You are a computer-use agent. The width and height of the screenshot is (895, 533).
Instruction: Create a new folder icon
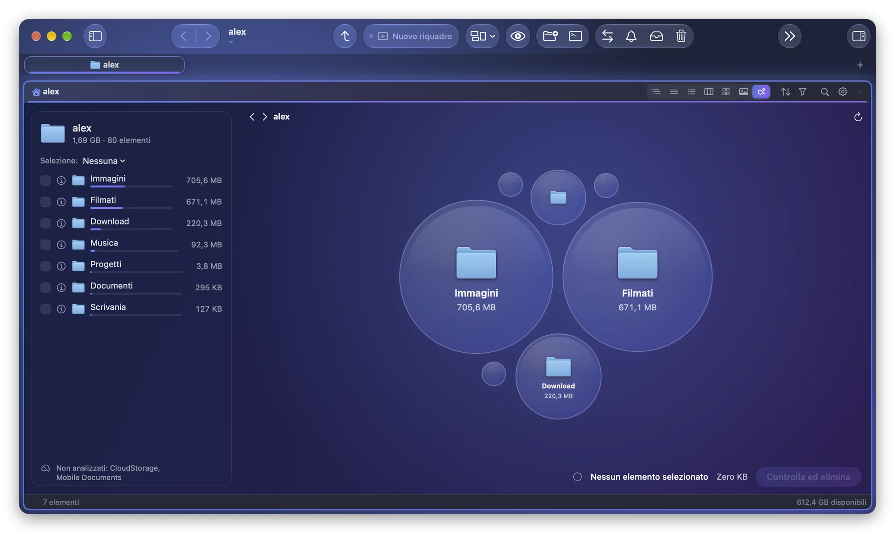click(550, 36)
